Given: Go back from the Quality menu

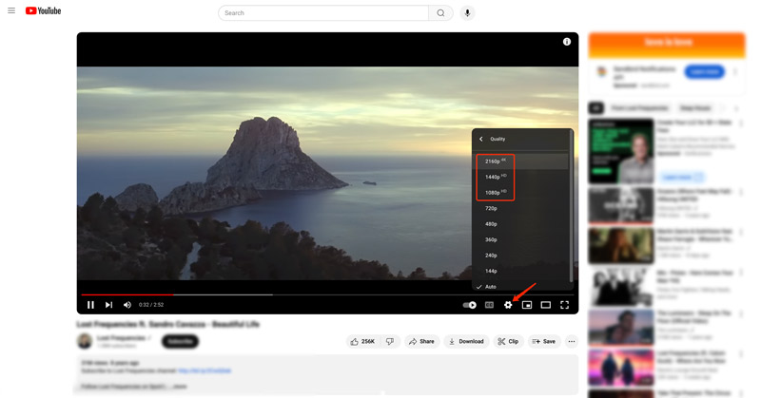Looking at the screenshot, I should click(481, 139).
